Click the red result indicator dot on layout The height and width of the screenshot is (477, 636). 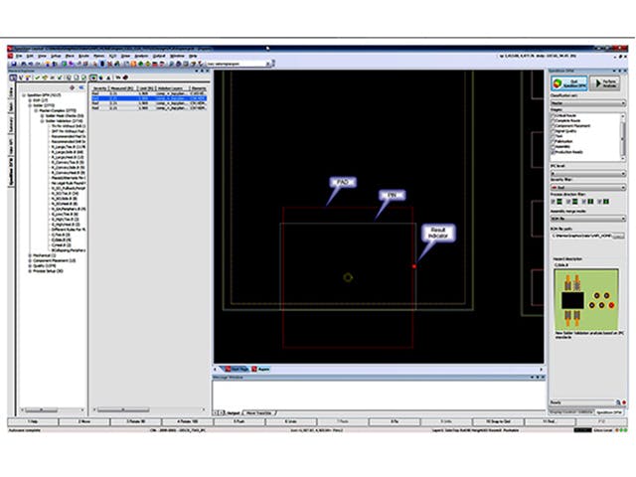414,266
